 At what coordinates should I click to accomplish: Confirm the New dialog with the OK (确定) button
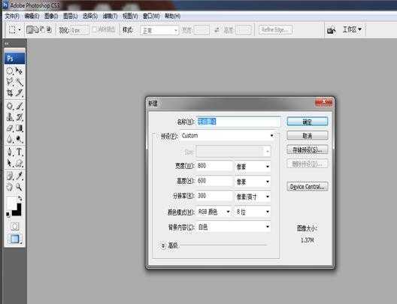(307, 122)
